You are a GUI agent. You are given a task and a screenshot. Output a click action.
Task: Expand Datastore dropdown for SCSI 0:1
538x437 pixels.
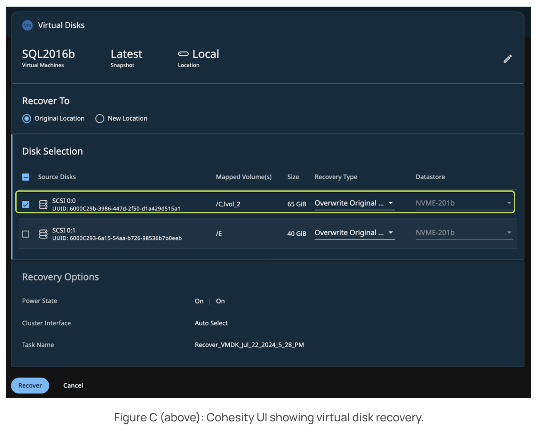(464, 233)
